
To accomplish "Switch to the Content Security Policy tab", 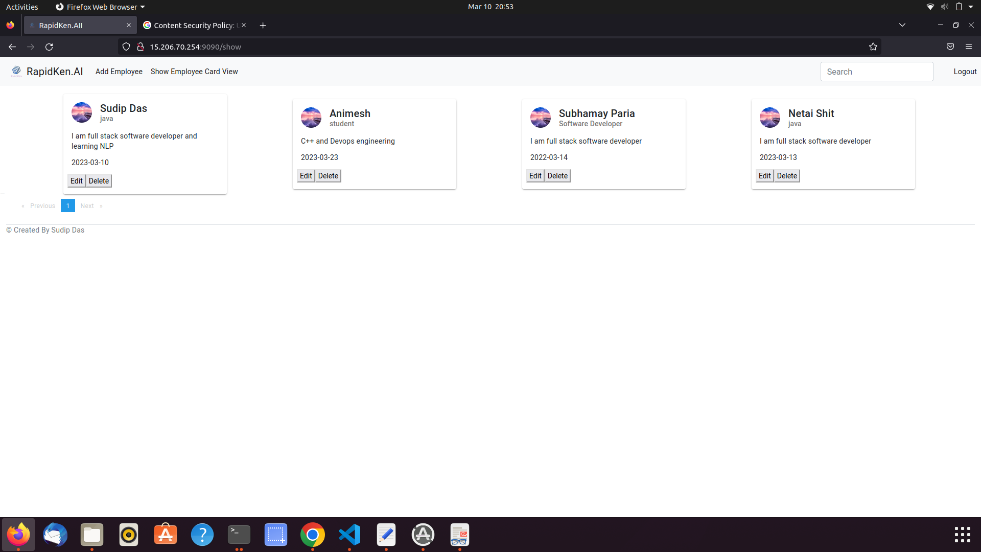I will pos(189,25).
